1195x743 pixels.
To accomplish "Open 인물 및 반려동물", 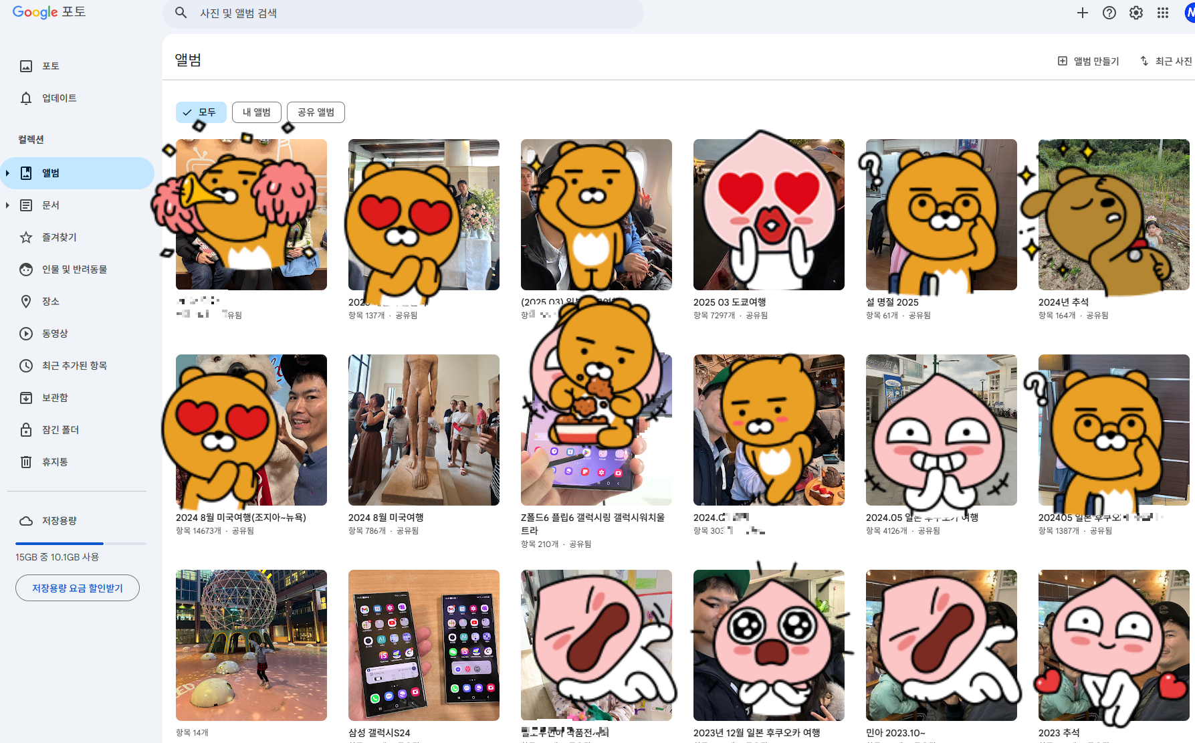I will tap(77, 270).
